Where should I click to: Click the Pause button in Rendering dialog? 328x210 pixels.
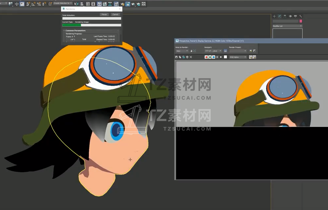click(104, 14)
